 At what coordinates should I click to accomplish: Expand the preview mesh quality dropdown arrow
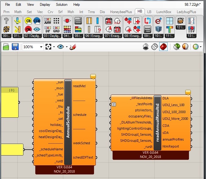tap(201, 47)
